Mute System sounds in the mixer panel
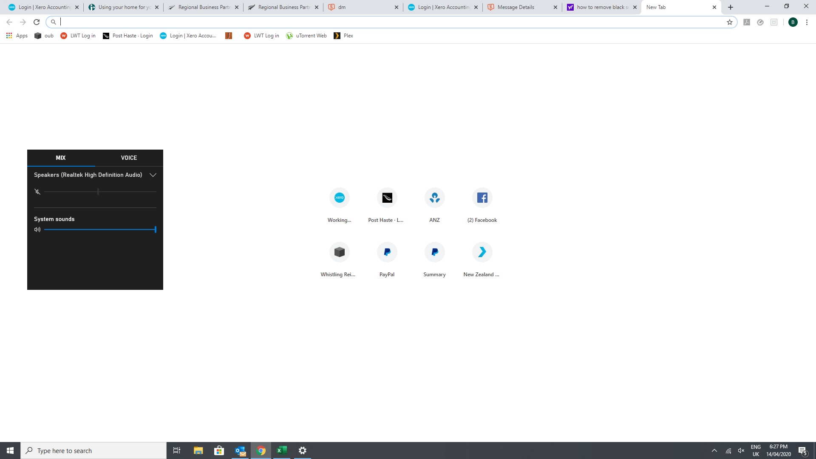The width and height of the screenshot is (816, 459). 37,229
